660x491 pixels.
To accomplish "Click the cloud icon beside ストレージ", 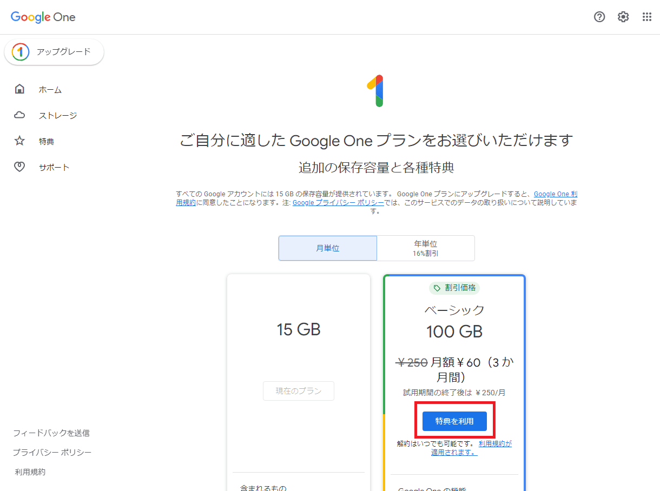I will (19, 115).
